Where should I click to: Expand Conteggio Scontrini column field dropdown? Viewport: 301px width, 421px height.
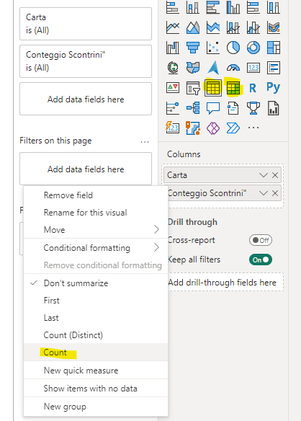coord(264,193)
